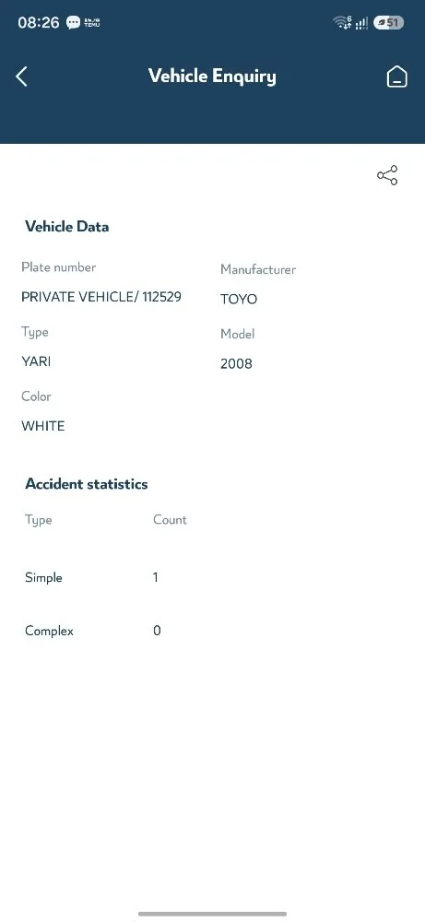The image size is (425, 922).
Task: Select the Vehicle Enquiry title
Action: point(212,76)
